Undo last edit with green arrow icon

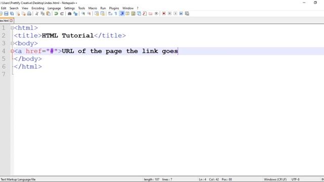pos(56,14)
